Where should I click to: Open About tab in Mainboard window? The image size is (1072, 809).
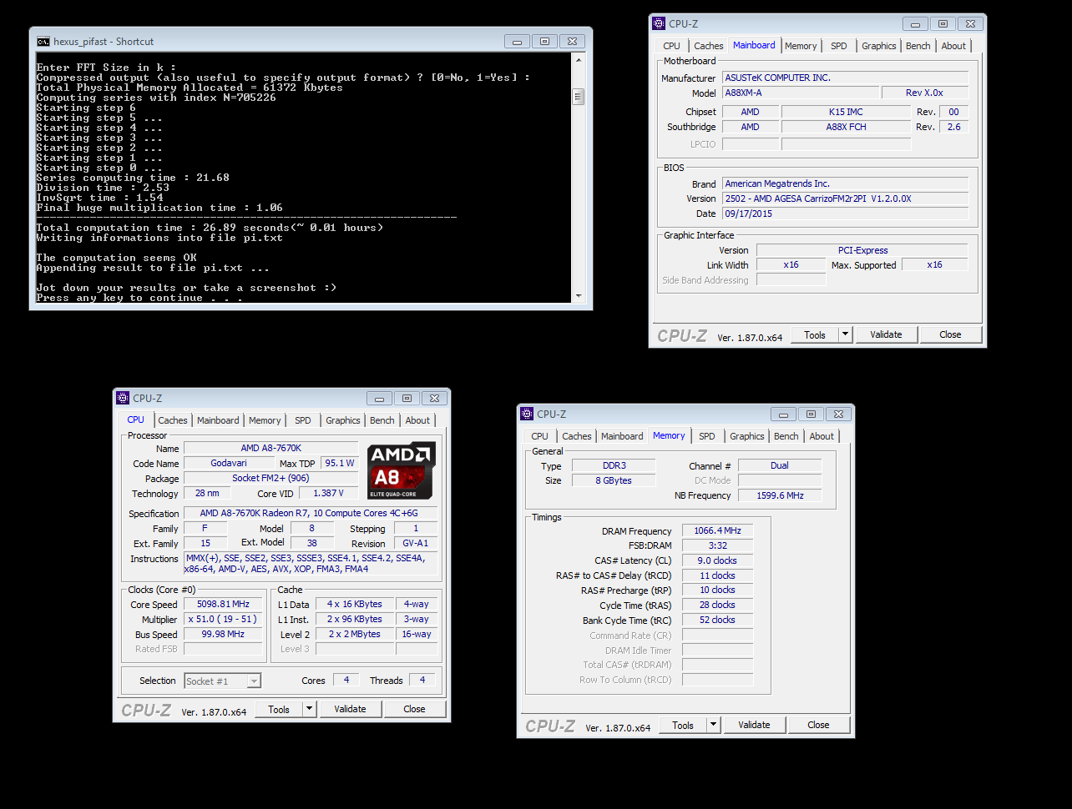coord(953,46)
